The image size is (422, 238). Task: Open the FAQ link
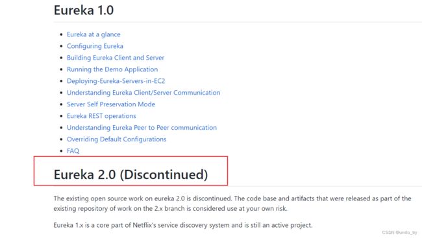pyautogui.click(x=73, y=151)
